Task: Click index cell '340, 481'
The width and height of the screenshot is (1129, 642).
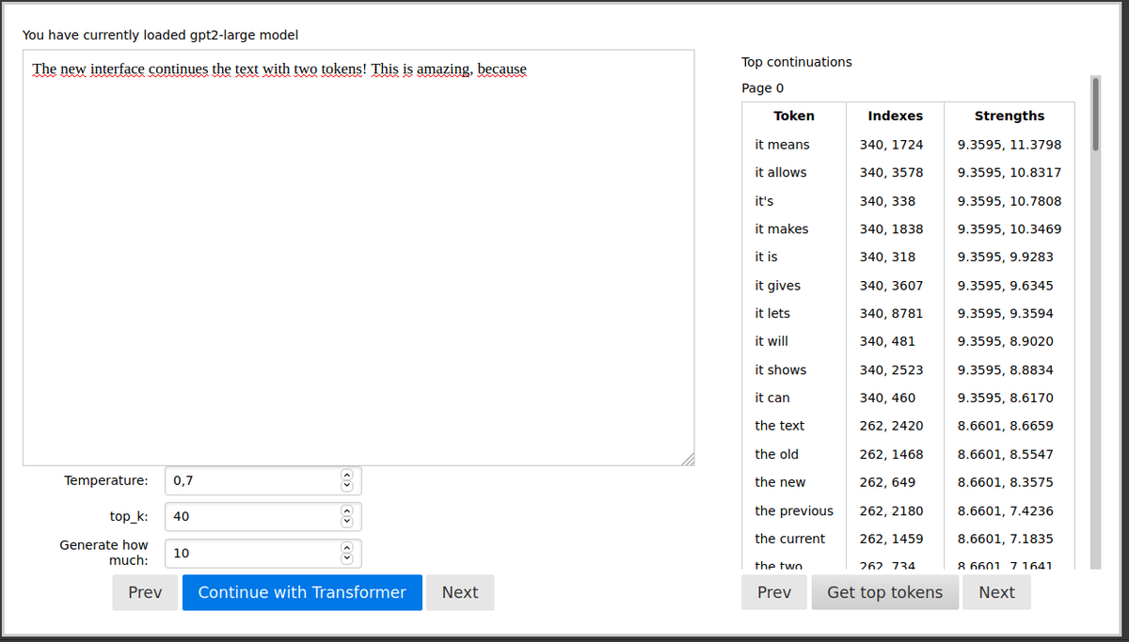Action: 895,341
